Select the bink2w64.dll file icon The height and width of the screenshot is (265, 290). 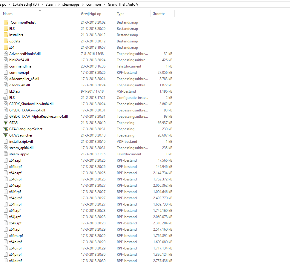coord(6,60)
